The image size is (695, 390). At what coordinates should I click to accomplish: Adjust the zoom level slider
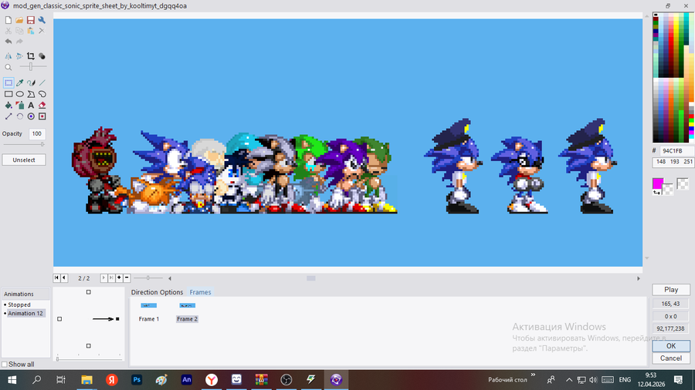[x=31, y=67]
